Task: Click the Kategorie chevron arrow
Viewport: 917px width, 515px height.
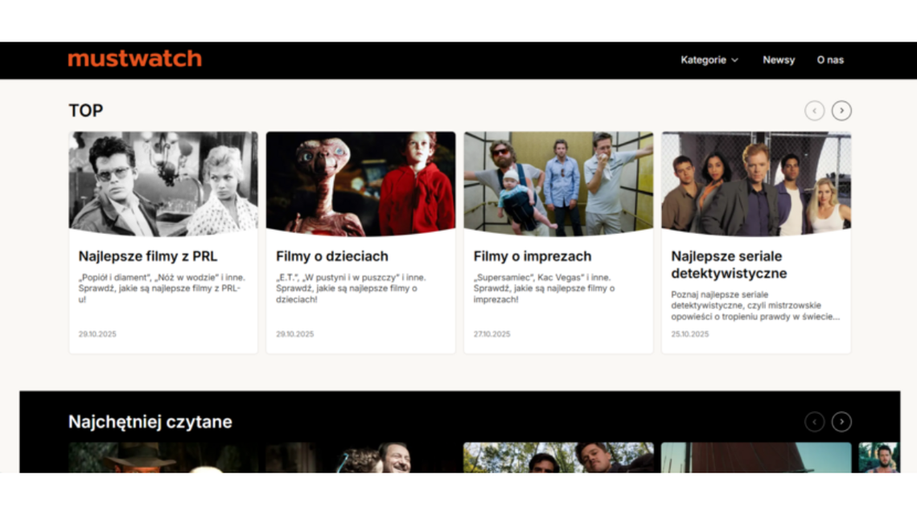Action: pos(734,60)
